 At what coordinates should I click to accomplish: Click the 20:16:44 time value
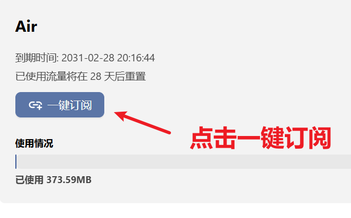pos(136,58)
